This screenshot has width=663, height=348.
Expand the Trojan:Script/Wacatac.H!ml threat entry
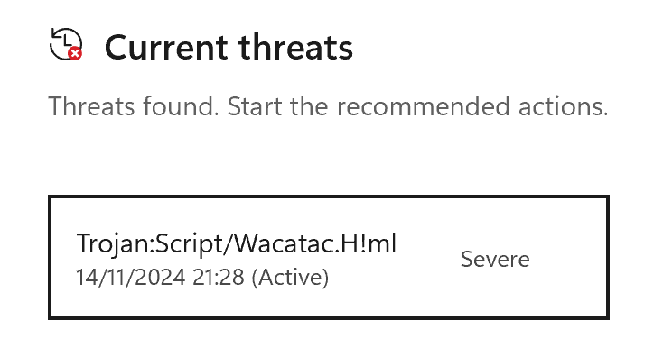point(329,257)
